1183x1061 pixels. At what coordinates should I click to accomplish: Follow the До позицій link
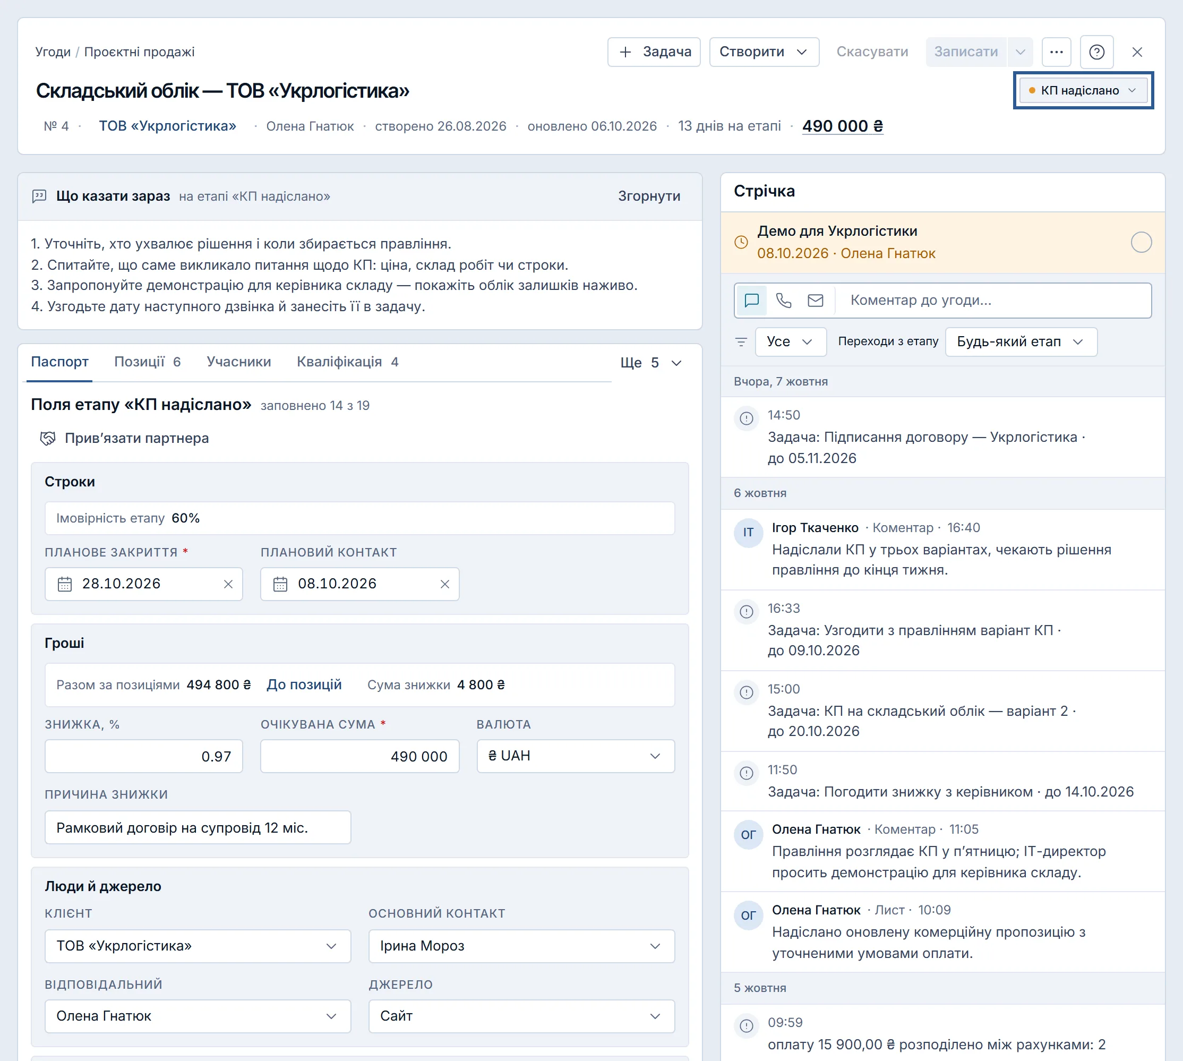[x=304, y=684]
